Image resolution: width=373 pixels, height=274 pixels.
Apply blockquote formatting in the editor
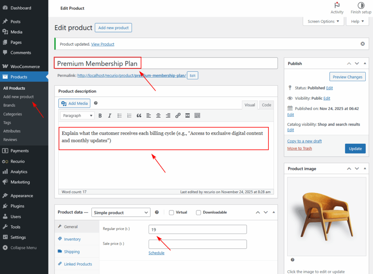coord(139,115)
